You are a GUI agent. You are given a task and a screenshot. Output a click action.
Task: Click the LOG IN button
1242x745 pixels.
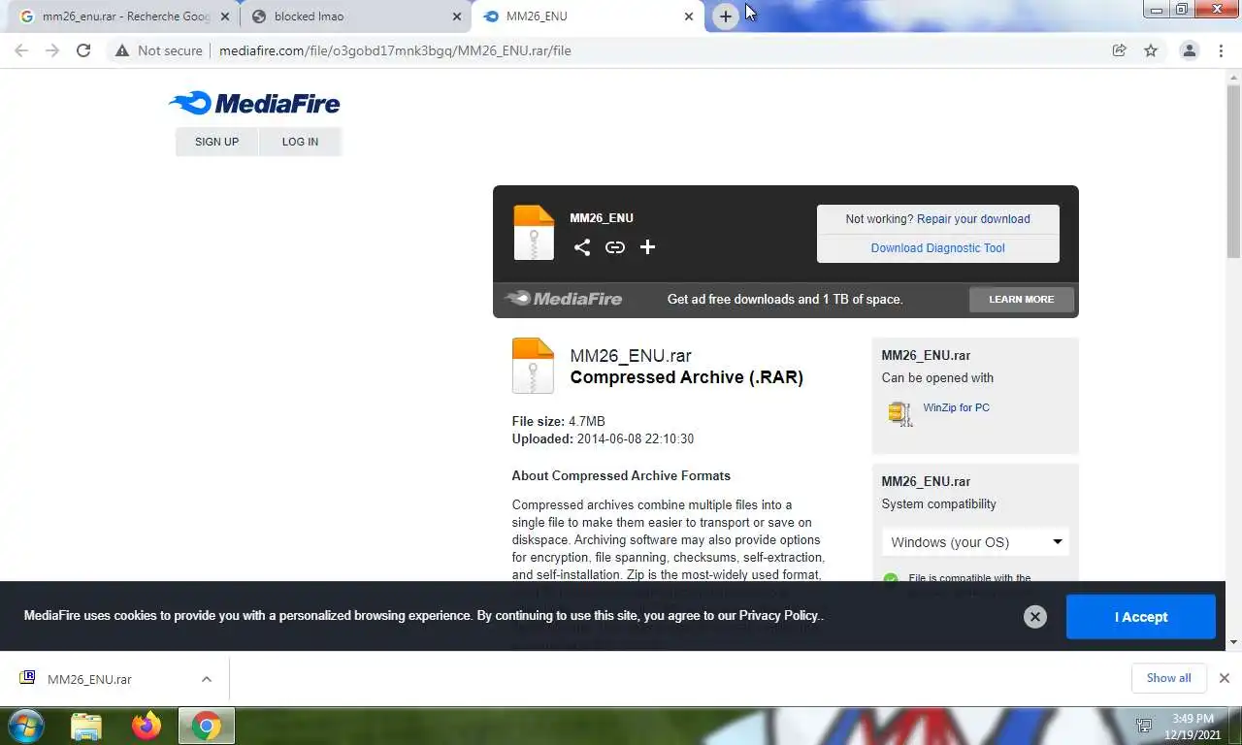pos(300,142)
